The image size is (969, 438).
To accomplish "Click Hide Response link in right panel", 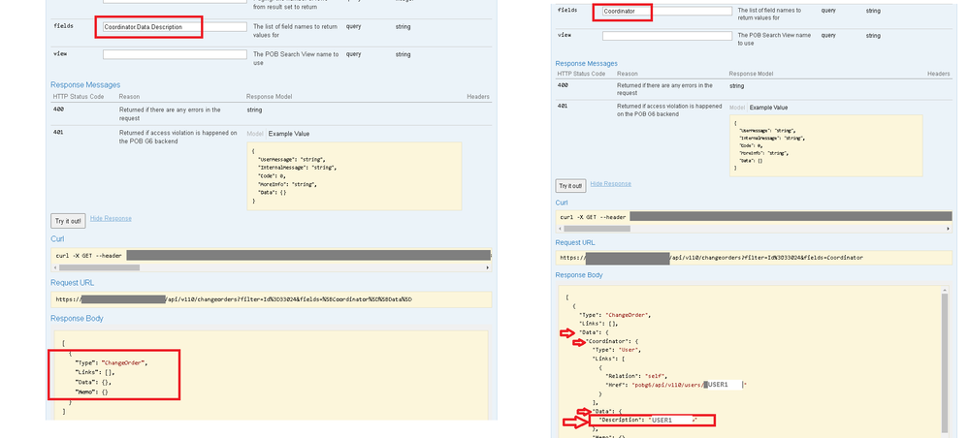I will click(611, 183).
